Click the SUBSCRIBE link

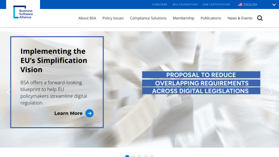[x=160, y=5]
